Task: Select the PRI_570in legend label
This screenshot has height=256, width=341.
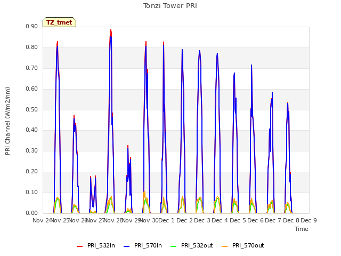Action: 148,245
